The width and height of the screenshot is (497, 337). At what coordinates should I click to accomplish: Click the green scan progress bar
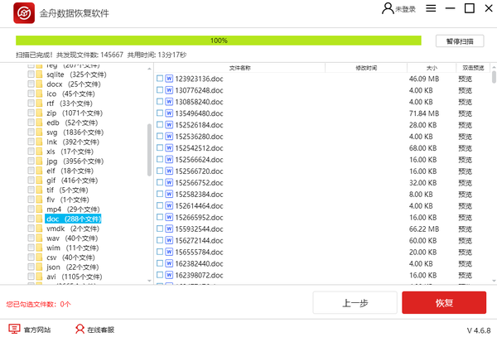[219, 41]
